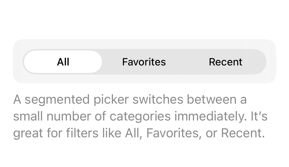Filter the list by Recent

(x=225, y=62)
